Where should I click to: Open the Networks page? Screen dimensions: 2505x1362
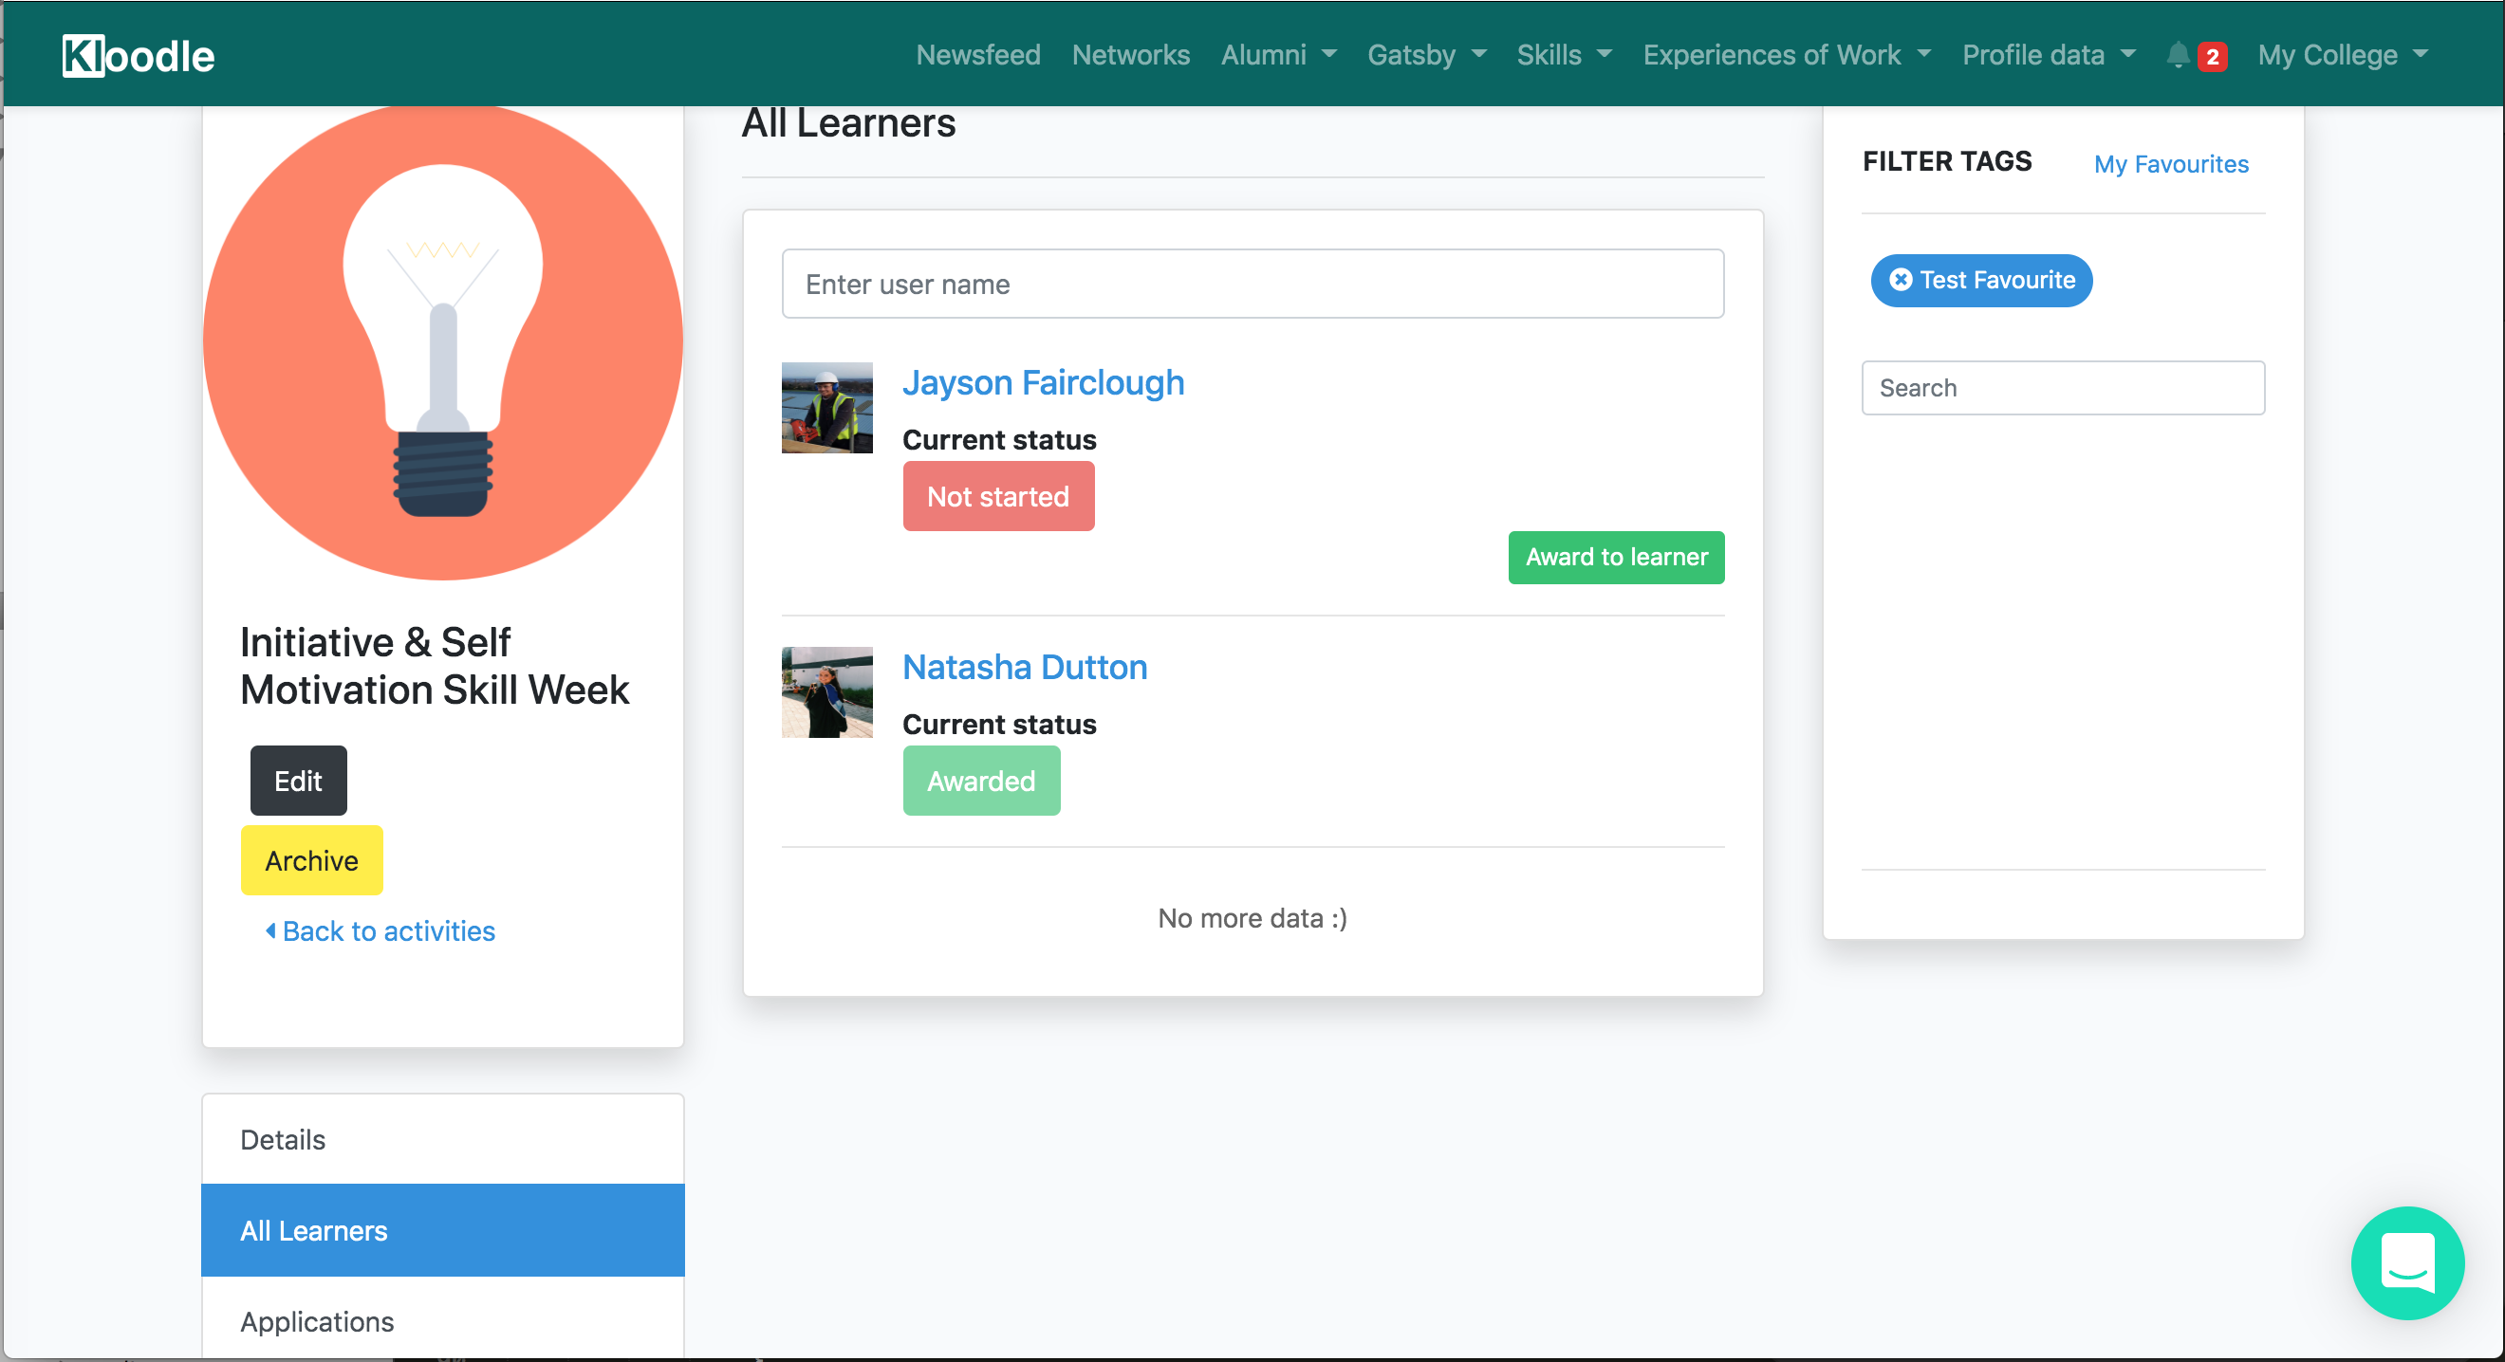click(x=1130, y=55)
